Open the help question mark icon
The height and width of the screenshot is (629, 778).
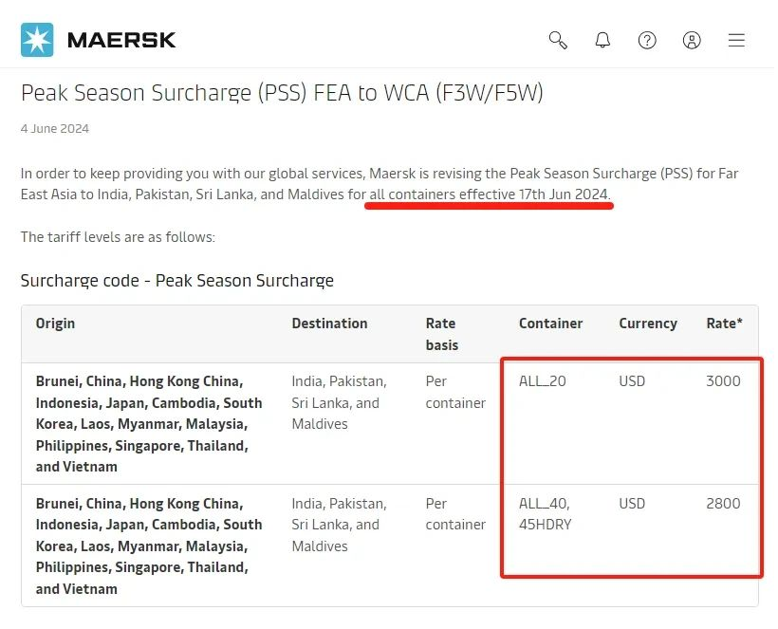647,40
